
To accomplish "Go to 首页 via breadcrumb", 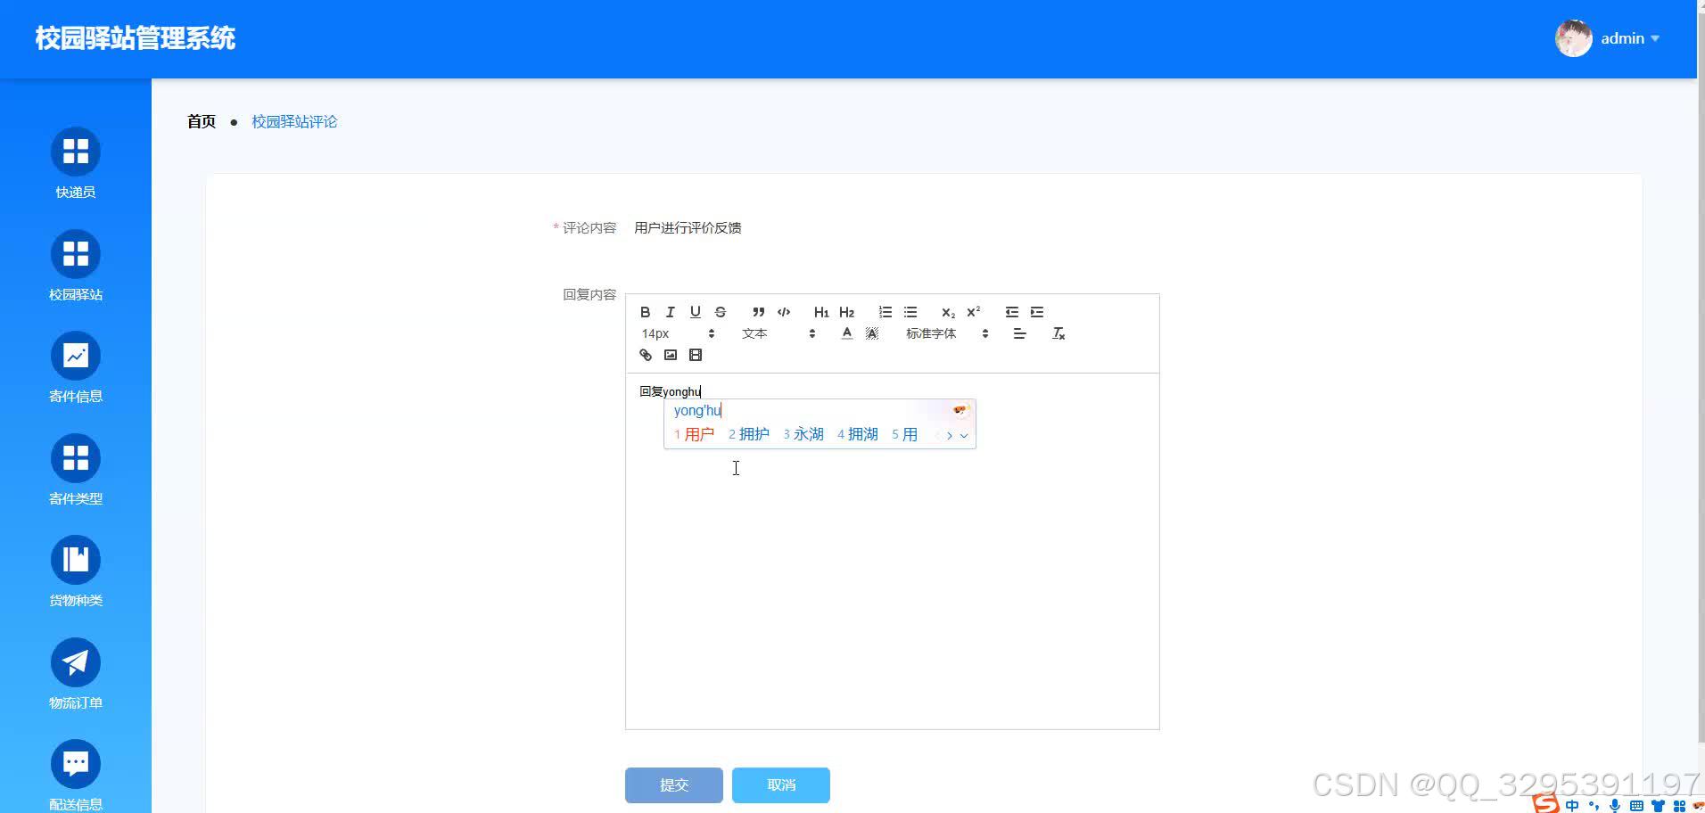I will tap(202, 121).
